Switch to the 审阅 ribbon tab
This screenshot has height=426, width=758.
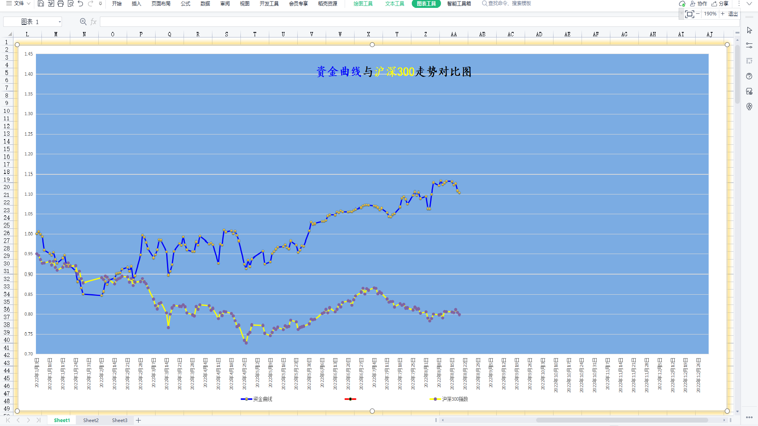(225, 4)
